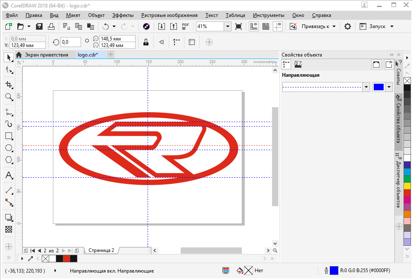The width and height of the screenshot is (413, 280).
Task: Click the horizontal scrollbar thumb
Action: pos(211,251)
